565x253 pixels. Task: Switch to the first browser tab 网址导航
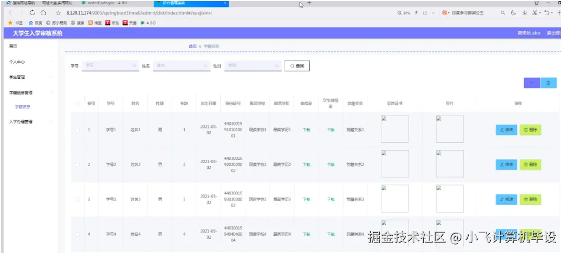click(x=40, y=3)
